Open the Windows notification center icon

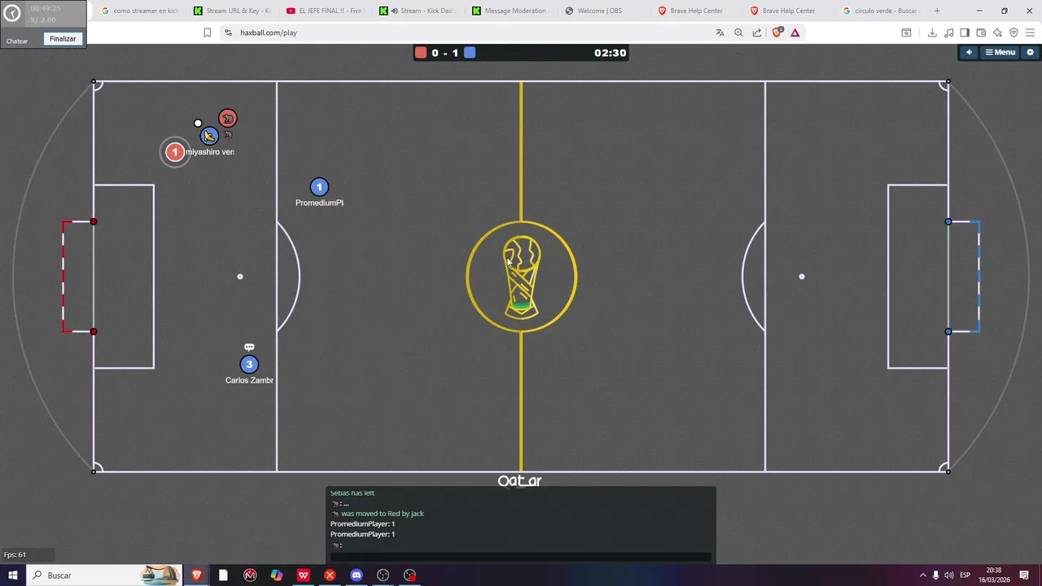coord(1024,575)
